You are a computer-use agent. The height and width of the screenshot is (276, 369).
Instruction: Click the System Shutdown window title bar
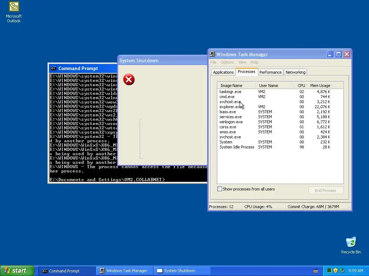tap(163, 60)
